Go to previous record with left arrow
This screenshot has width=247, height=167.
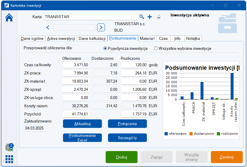[48, 28]
